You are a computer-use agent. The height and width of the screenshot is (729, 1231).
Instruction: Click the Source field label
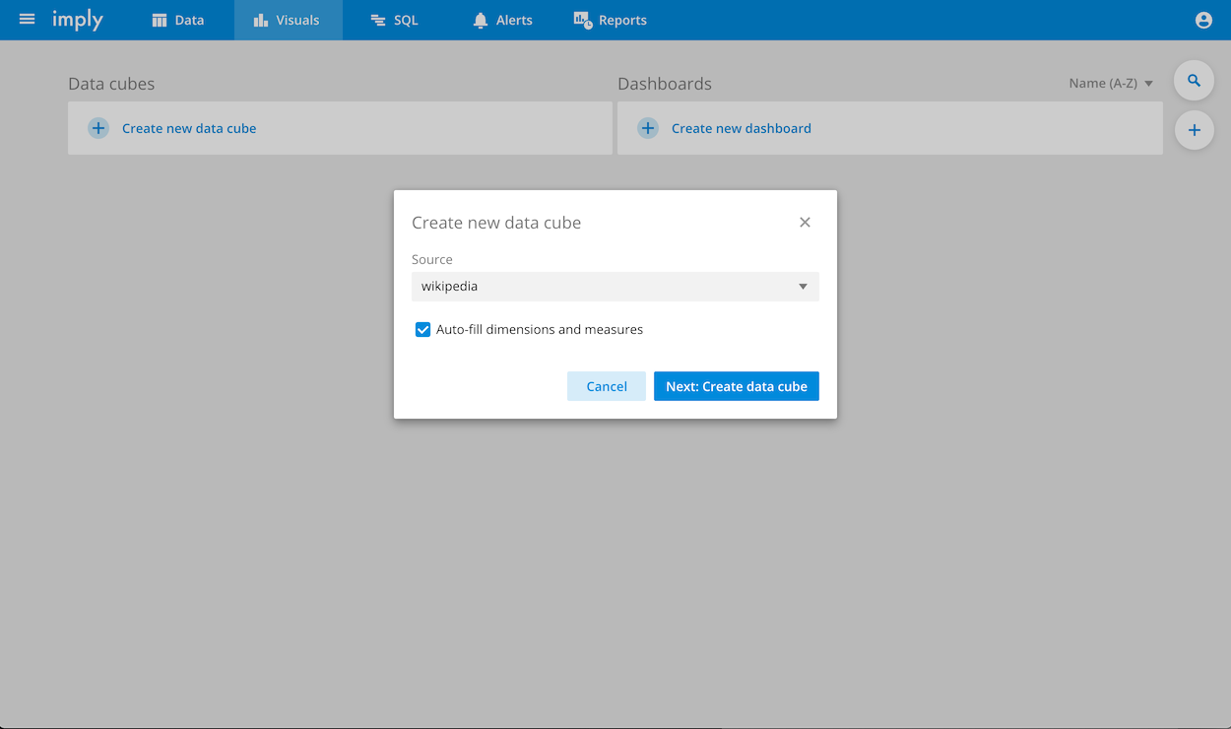(x=432, y=259)
